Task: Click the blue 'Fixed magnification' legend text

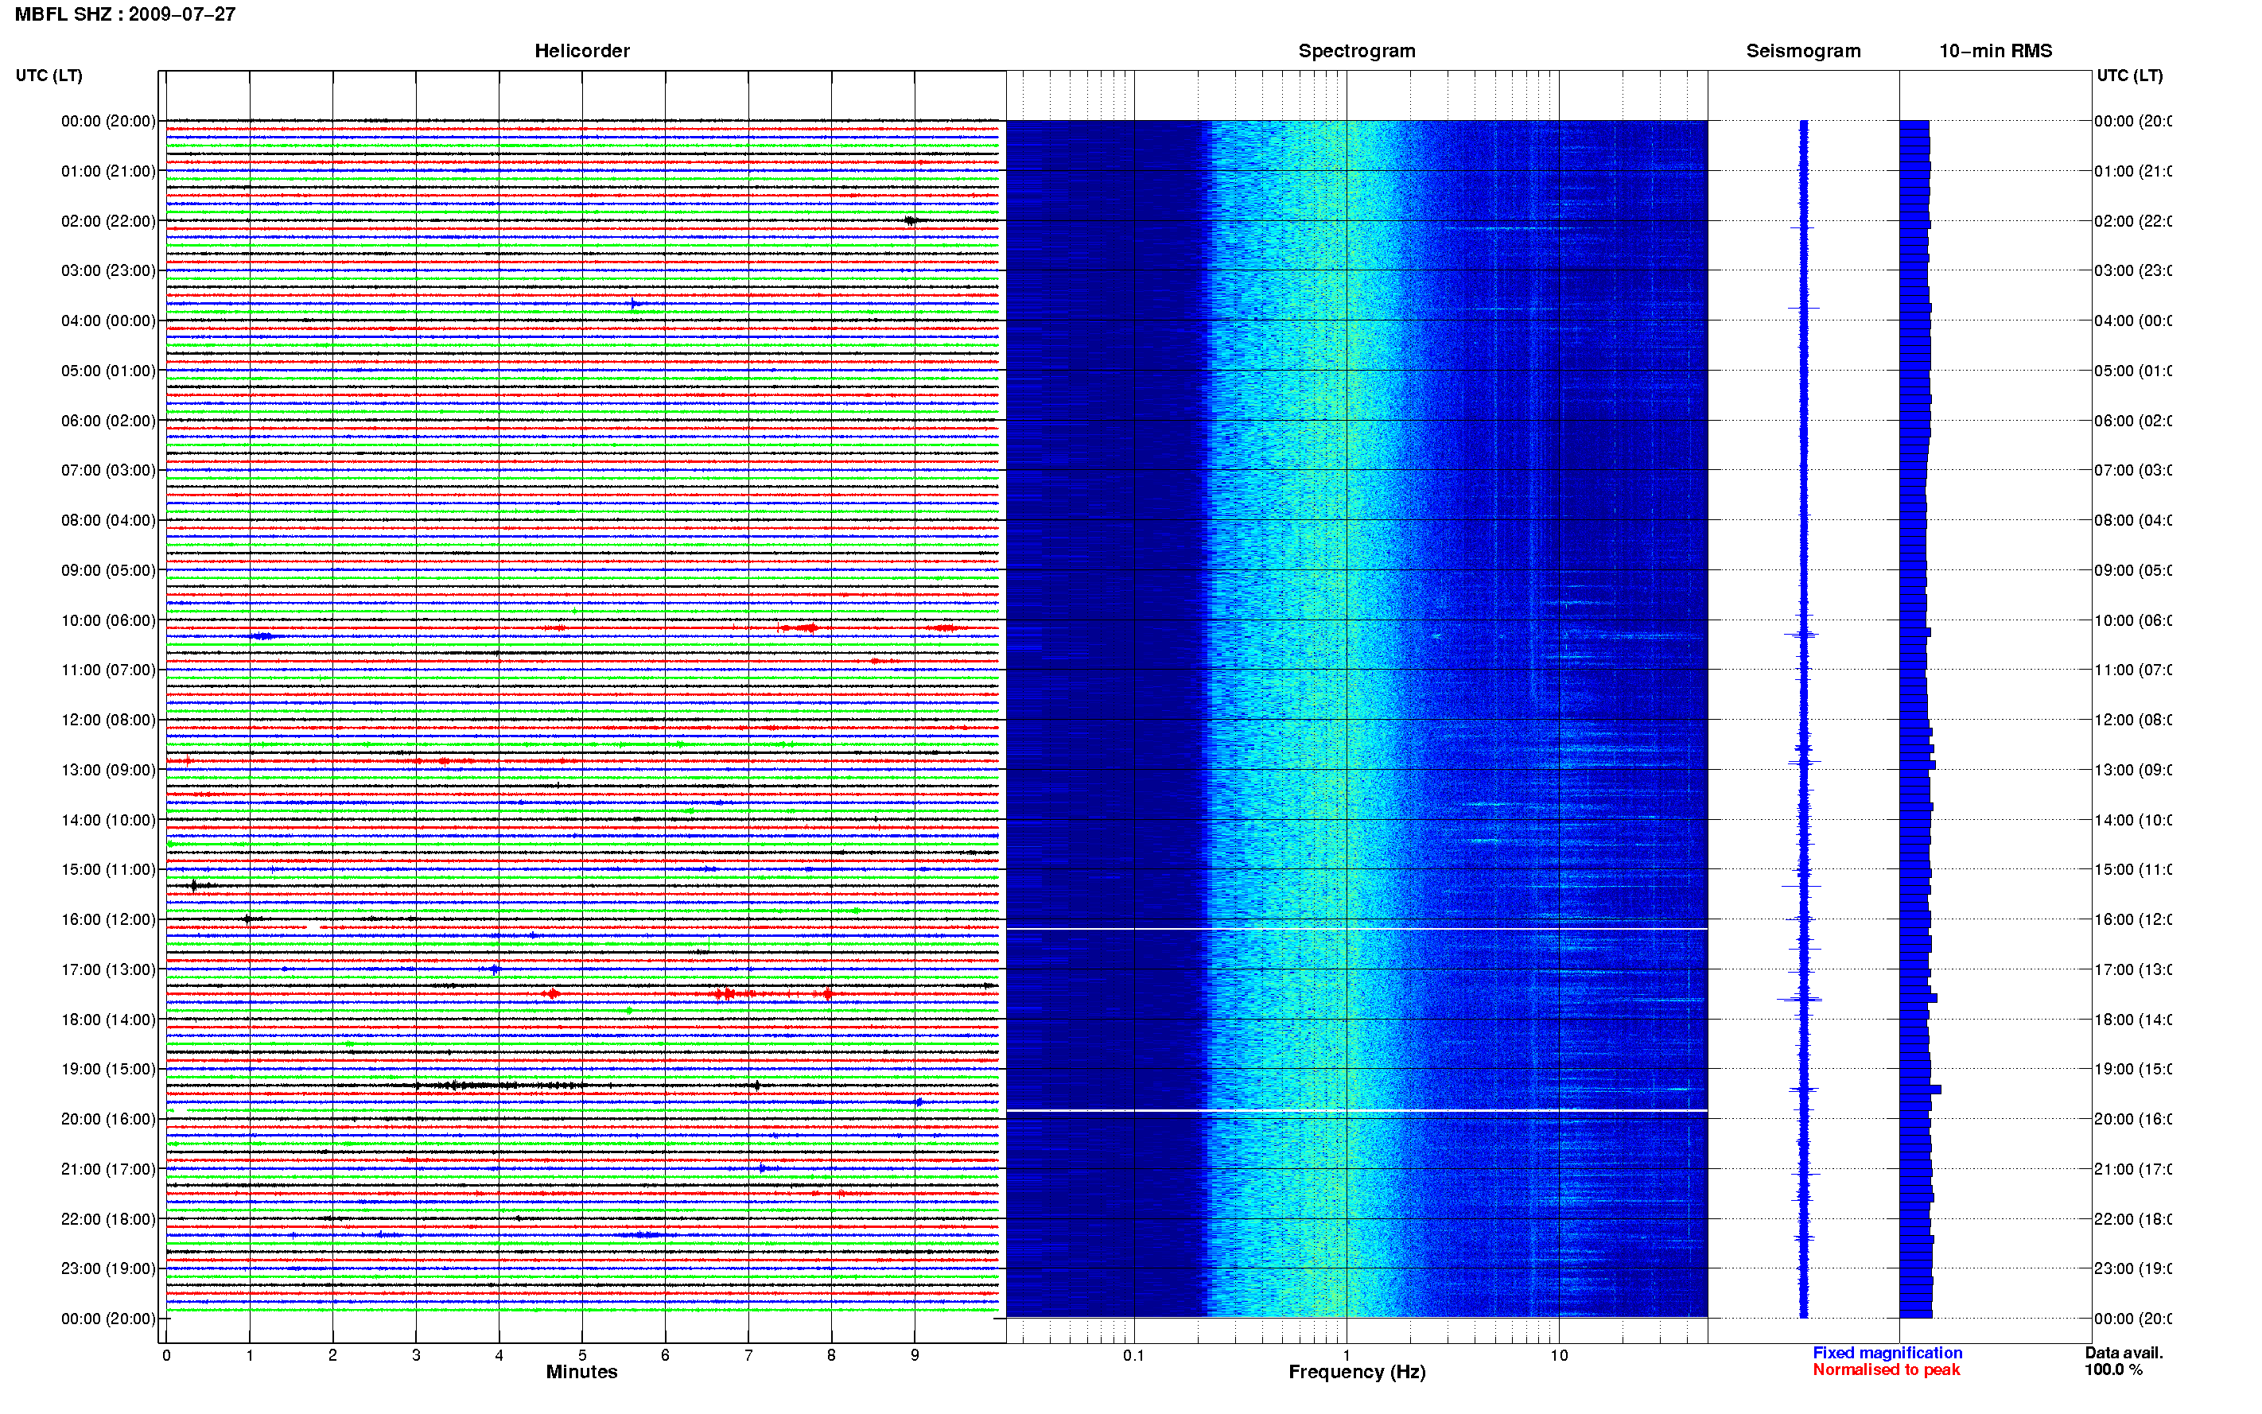Action: [x=1887, y=1352]
